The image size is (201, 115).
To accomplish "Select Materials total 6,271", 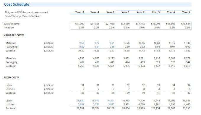I will 187,58.
